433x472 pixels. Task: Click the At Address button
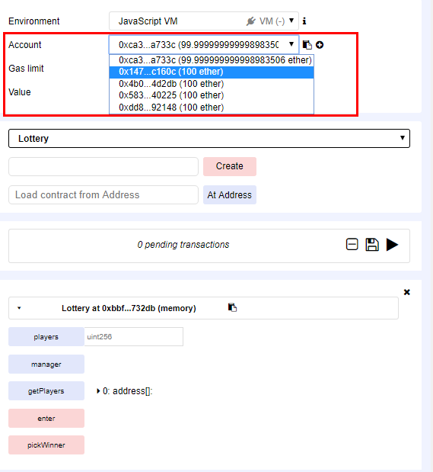click(x=230, y=194)
